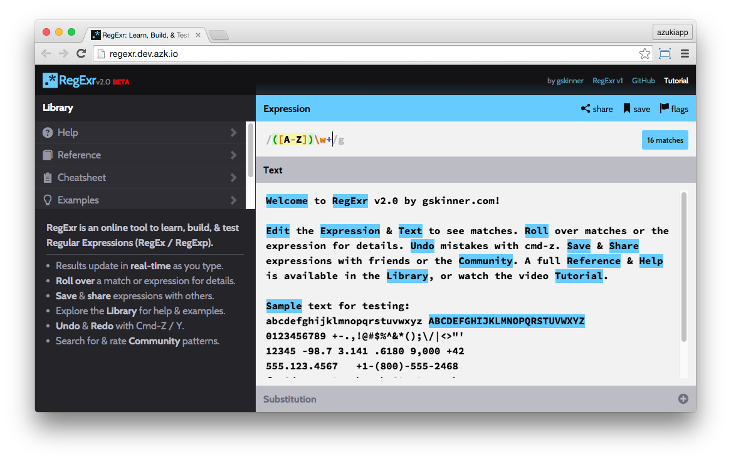The image size is (731, 462).
Task: Click the RegExr tab favicon
Action: tap(95, 35)
